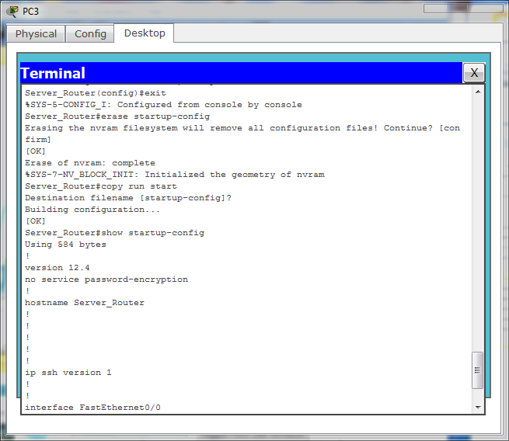Click the 'version 12.4' line

58,268
